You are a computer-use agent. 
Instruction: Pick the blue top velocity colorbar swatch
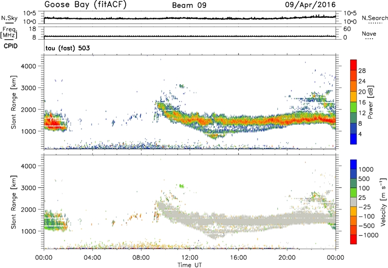[354, 164]
